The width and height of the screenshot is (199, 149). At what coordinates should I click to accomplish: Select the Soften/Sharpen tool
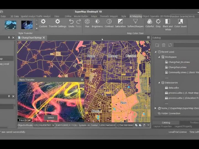pos(135,23)
